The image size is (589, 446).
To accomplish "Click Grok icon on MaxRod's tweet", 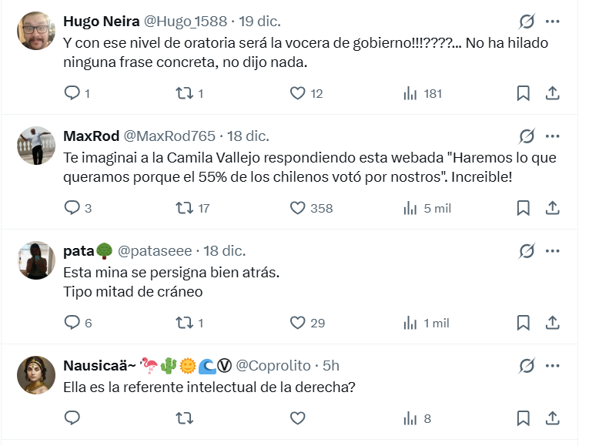I will (527, 136).
